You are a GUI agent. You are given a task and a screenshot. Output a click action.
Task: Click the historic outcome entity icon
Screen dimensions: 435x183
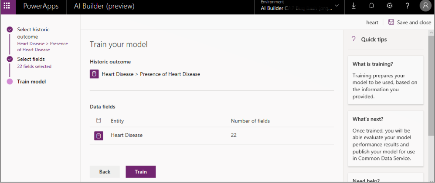(94, 74)
